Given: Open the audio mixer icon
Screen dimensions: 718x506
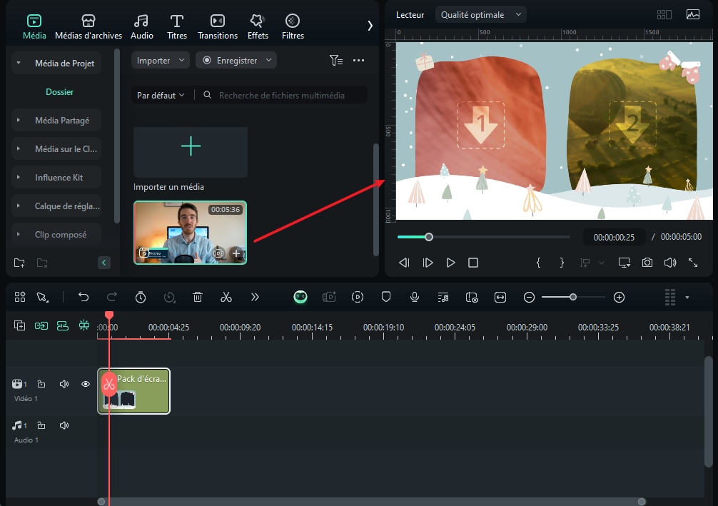Looking at the screenshot, I should point(443,297).
